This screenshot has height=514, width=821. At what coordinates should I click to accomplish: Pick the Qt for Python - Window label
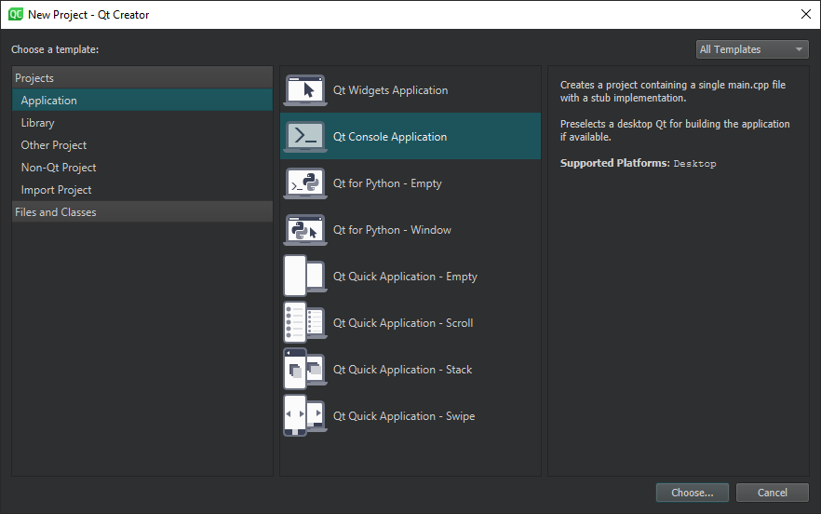tap(392, 230)
